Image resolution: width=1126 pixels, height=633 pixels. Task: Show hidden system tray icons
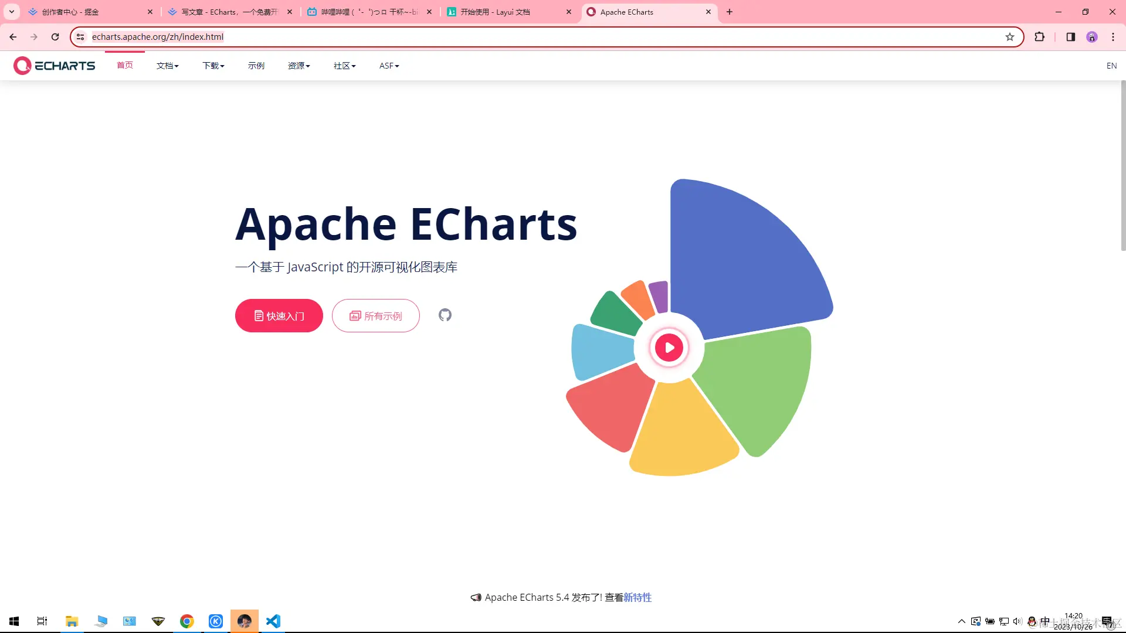point(962,621)
